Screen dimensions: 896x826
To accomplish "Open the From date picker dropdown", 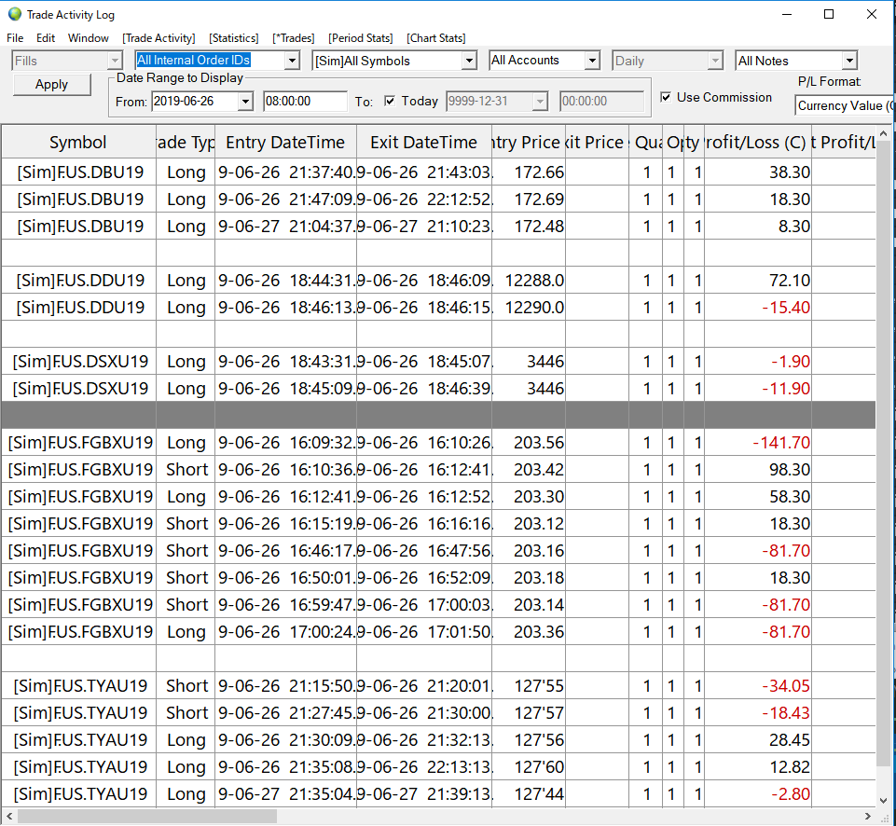I will point(246,101).
